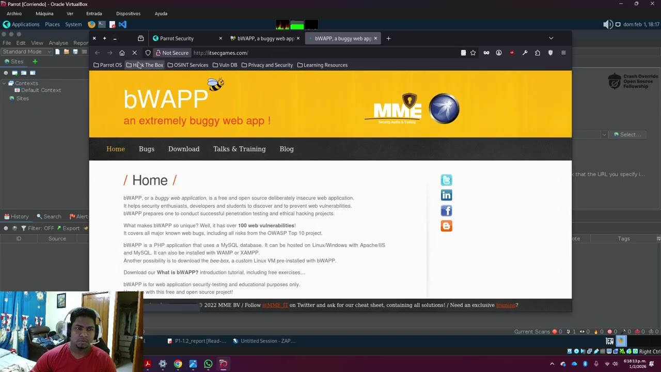Switch to ZAP Search tab
The image size is (661, 372).
coord(49,216)
